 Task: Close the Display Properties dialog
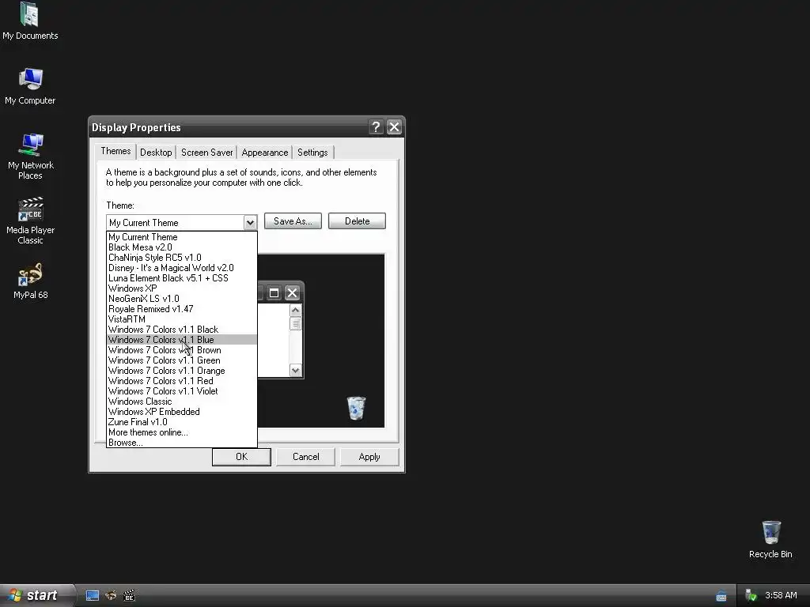click(x=394, y=127)
